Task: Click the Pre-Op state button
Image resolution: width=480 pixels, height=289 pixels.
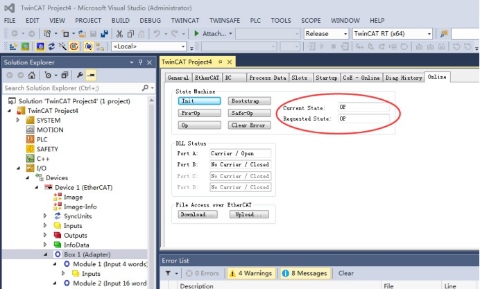Action: point(199,113)
